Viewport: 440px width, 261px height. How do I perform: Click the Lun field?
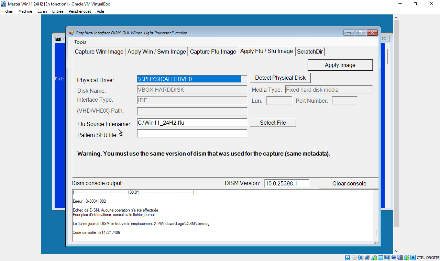279,101
